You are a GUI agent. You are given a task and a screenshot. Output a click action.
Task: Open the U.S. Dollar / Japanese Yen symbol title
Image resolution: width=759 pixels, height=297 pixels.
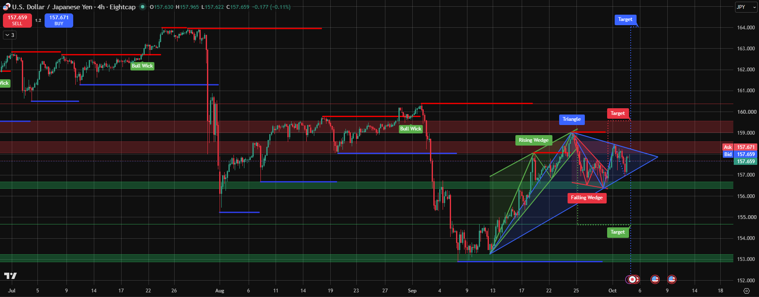coord(53,7)
